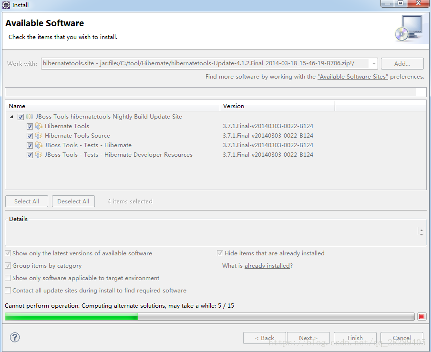Click the Hibernate Tools Source feature icon
This screenshot has width=431, height=352.
[x=39, y=136]
